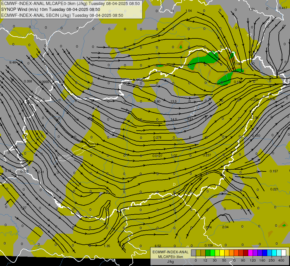Click the legend label 'MLCAPE0-3km'
The width and height of the screenshot is (290, 266).
coord(171,257)
